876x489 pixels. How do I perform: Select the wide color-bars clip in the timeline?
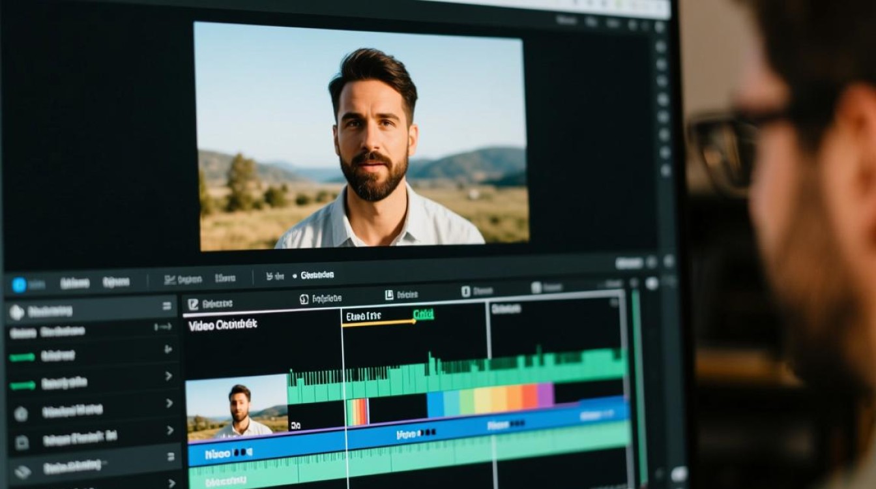pos(490,399)
